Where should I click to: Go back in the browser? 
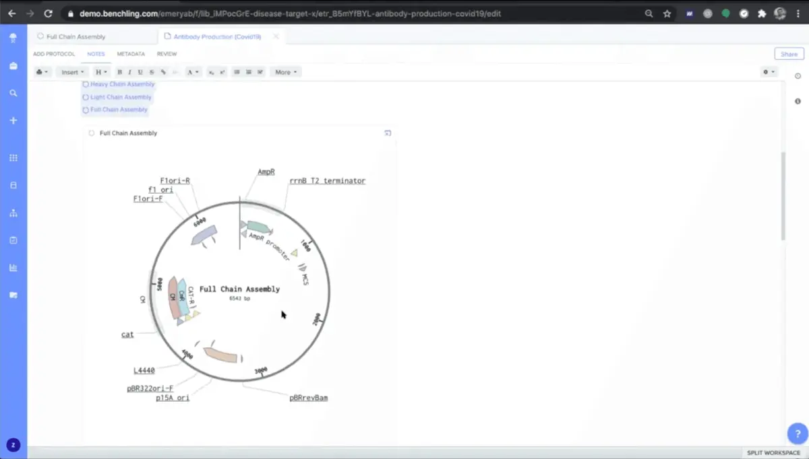[11, 13]
